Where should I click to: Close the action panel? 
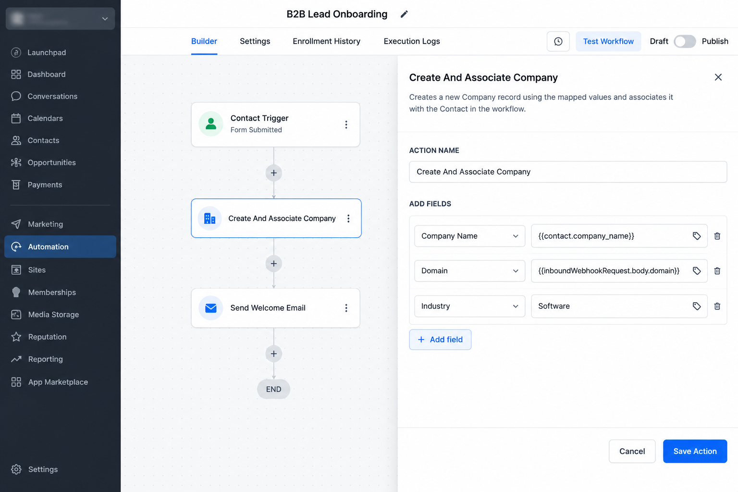tap(718, 77)
